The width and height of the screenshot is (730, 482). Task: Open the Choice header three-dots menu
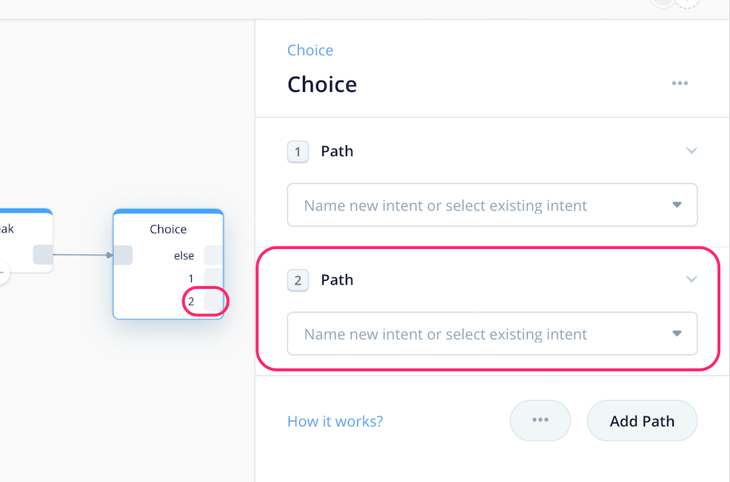(x=679, y=83)
